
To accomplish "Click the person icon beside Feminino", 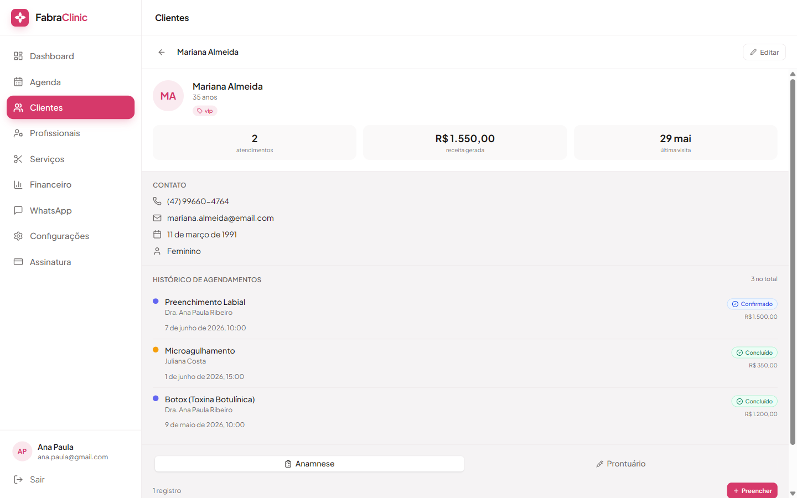I will [x=157, y=251].
